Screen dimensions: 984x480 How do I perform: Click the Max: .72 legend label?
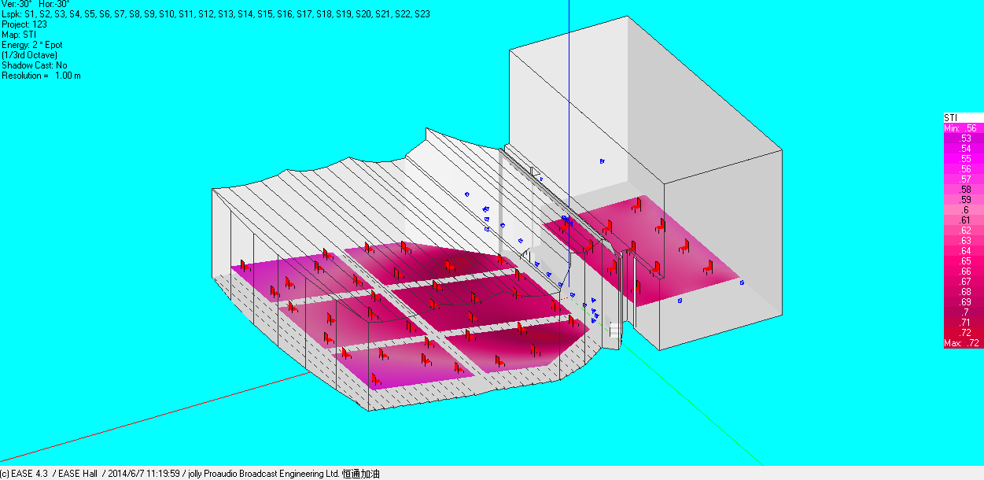963,343
